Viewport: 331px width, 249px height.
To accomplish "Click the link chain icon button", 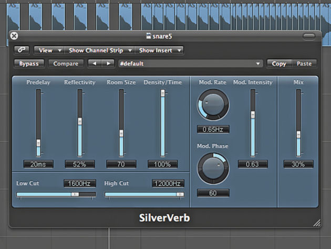I will pyautogui.click(x=22, y=50).
